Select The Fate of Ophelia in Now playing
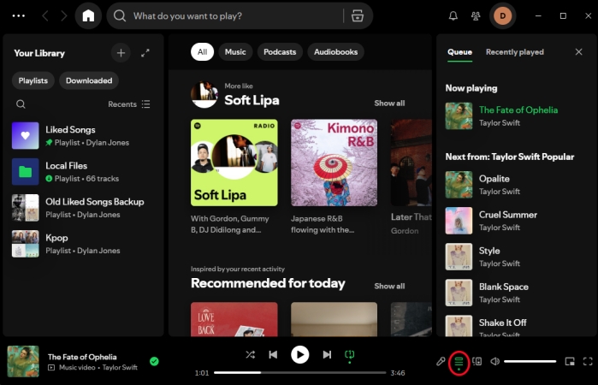The height and width of the screenshot is (385, 598). (517, 116)
